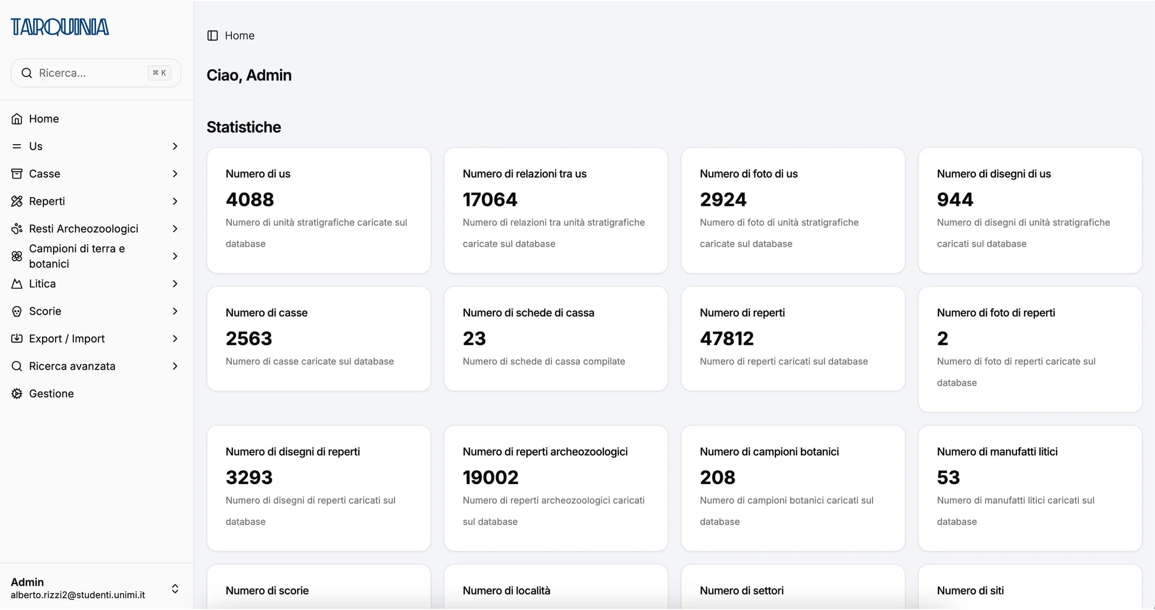The height and width of the screenshot is (610, 1155).
Task: Expand the Ricerca avanzata chevron
Action: tap(175, 366)
